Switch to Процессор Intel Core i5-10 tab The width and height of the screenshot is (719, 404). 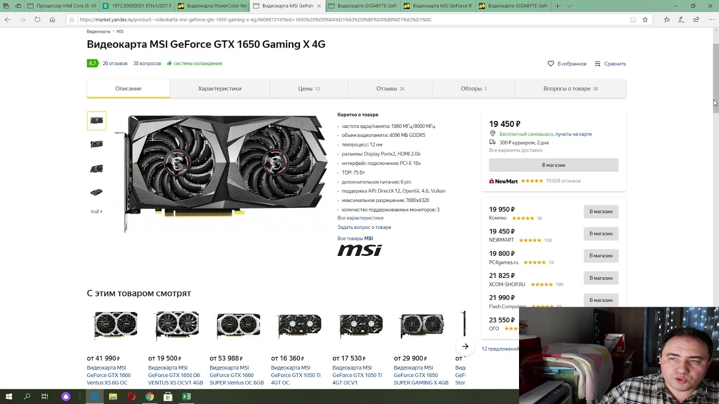[x=62, y=6]
